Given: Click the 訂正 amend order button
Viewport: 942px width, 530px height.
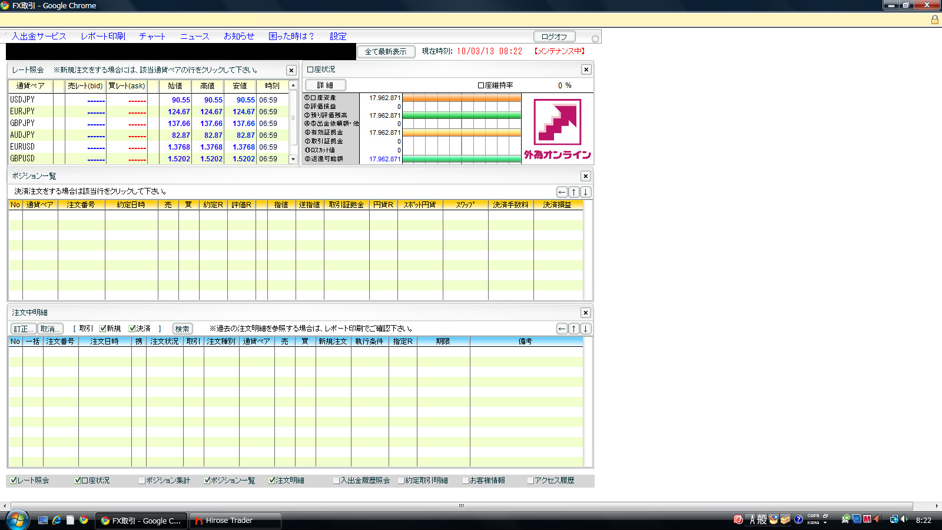Looking at the screenshot, I should point(24,329).
